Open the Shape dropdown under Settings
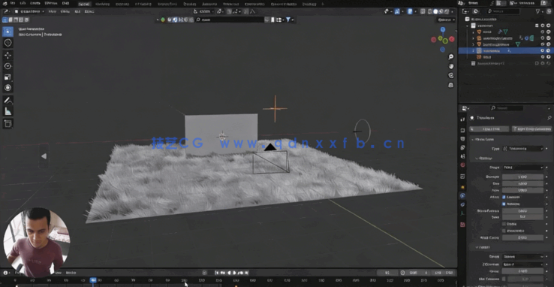This screenshot has height=287, width=554. [523, 168]
